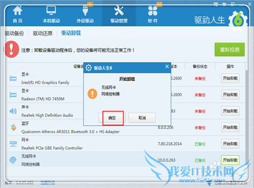The image size is (254, 188).
Task: Uninstall Realtek High Definition Audio driver
Action: [230, 111]
